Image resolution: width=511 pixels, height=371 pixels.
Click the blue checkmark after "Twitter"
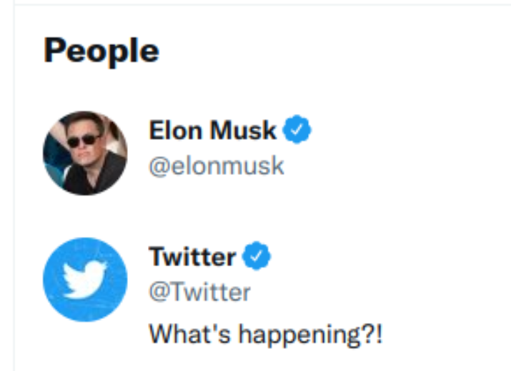point(257,257)
